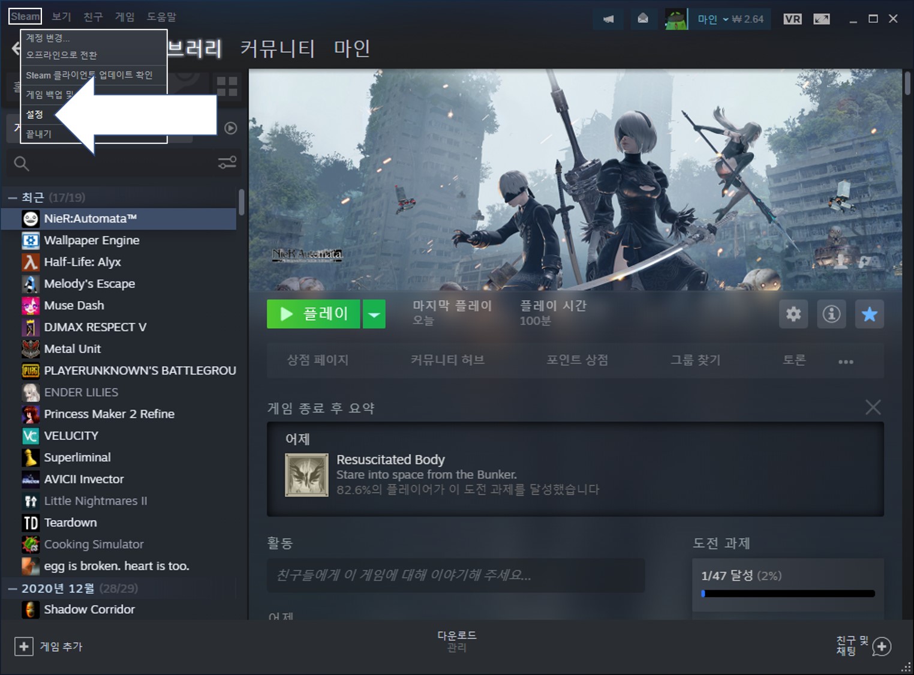Viewport: 914px width, 675px height.
Task: Open advanced filter sliders icon
Action: [x=227, y=163]
